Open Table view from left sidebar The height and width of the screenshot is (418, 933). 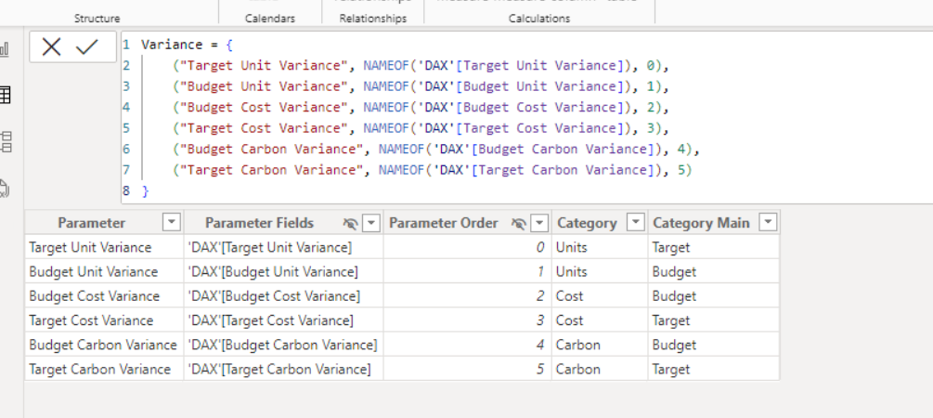coord(5,95)
